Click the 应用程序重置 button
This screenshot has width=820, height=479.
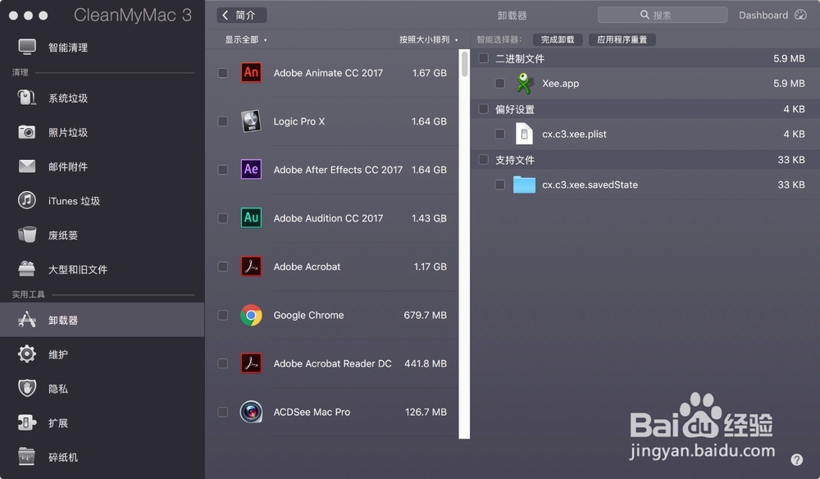[x=622, y=39]
